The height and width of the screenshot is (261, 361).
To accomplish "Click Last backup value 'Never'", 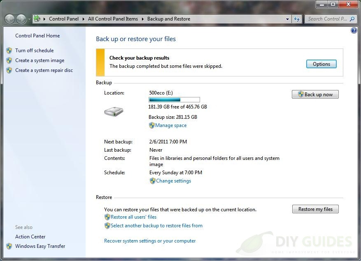I will tap(156, 150).
